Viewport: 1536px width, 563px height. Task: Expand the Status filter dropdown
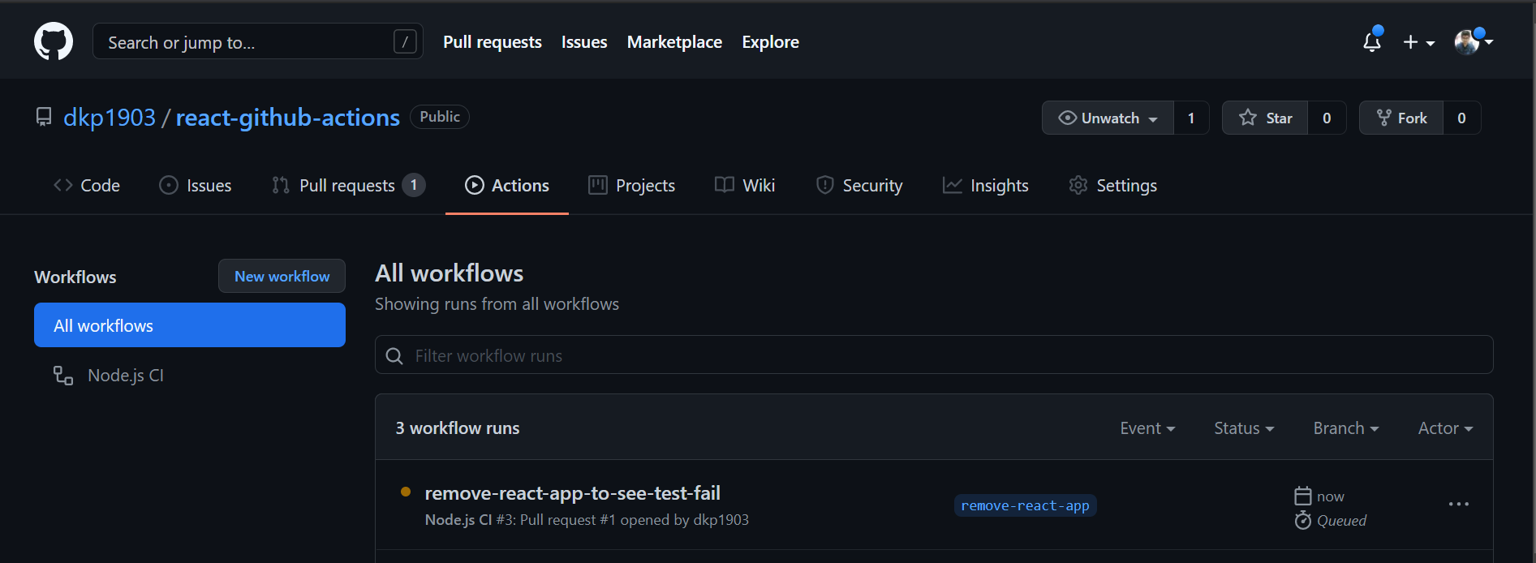[x=1244, y=428]
